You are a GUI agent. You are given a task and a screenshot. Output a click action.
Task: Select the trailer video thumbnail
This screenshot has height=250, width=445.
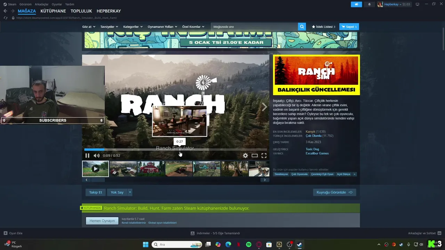coord(96,169)
